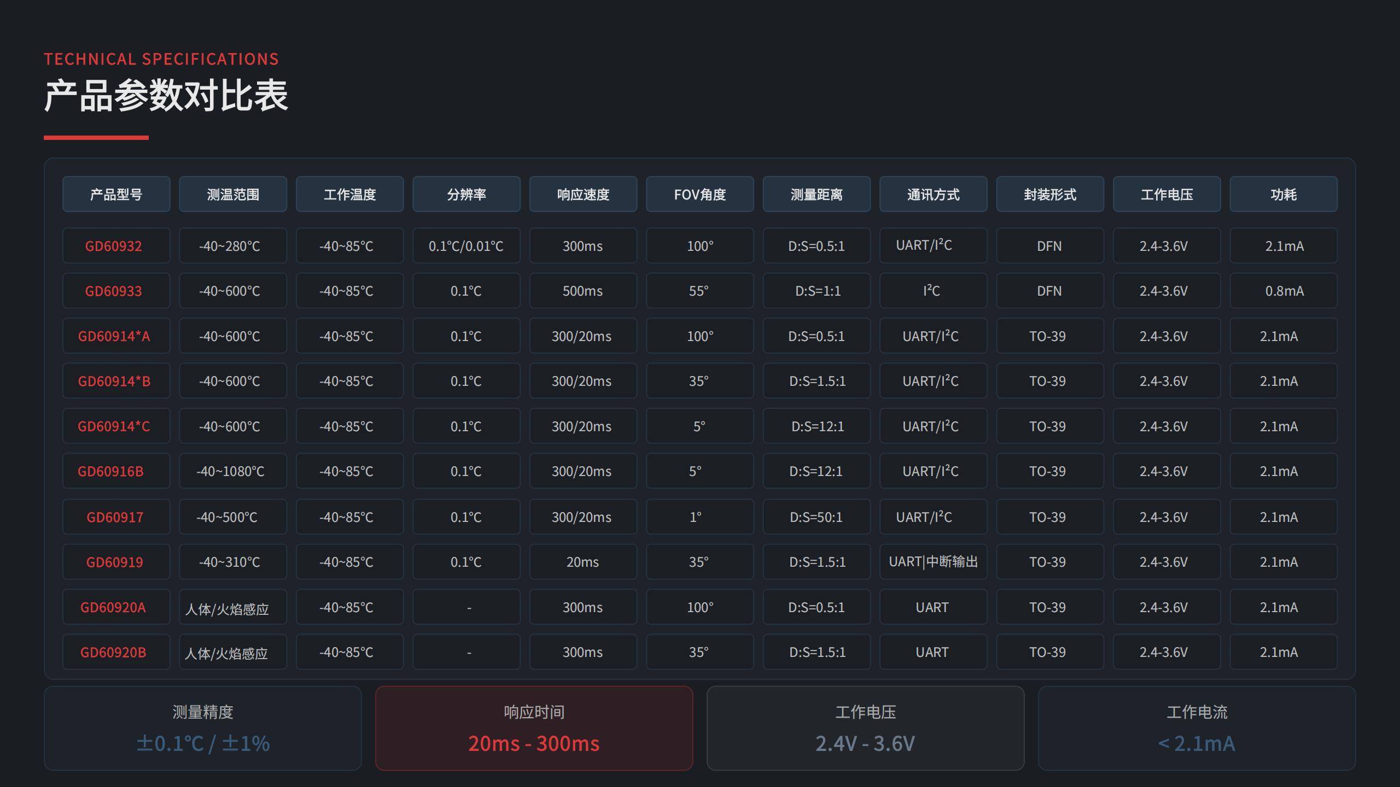Click the TECHNICAL SPECIFICATIONS heading
Screen dimensions: 1400x787
(x=161, y=59)
